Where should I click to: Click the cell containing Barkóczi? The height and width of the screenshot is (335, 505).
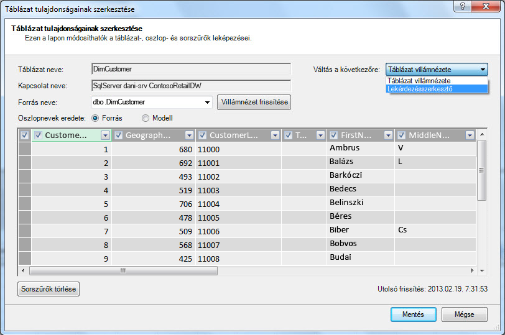tap(360, 175)
